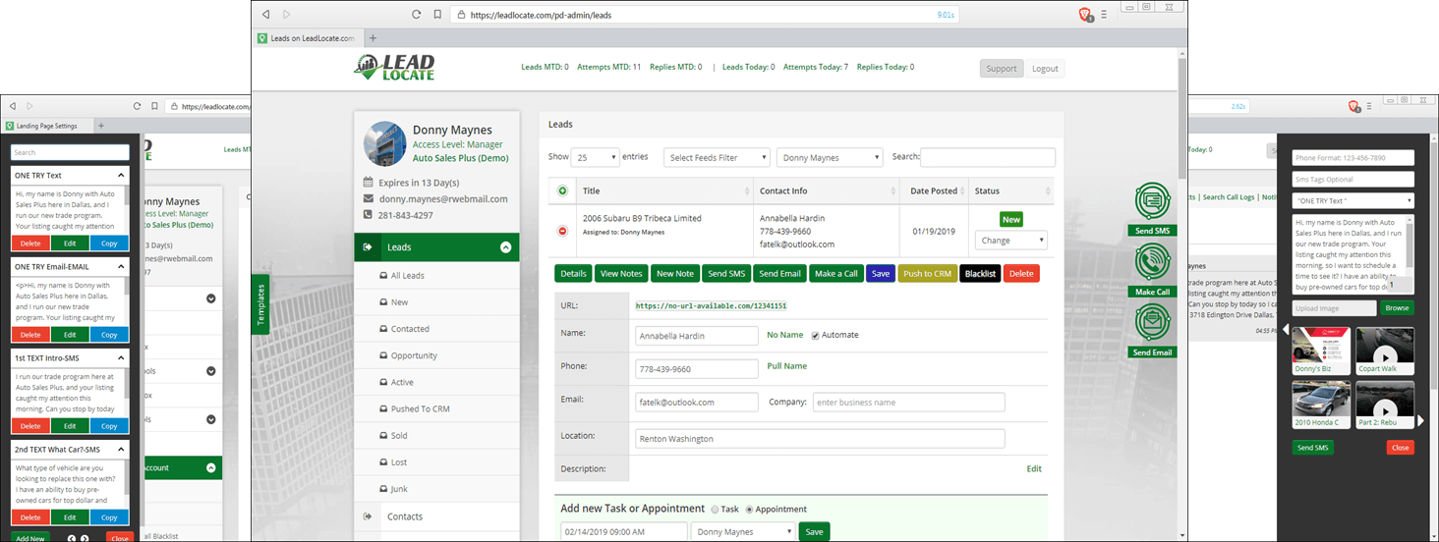Click the Send Email envelope icon

1152,323
